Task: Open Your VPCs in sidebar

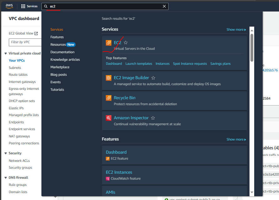Action: [17, 60]
